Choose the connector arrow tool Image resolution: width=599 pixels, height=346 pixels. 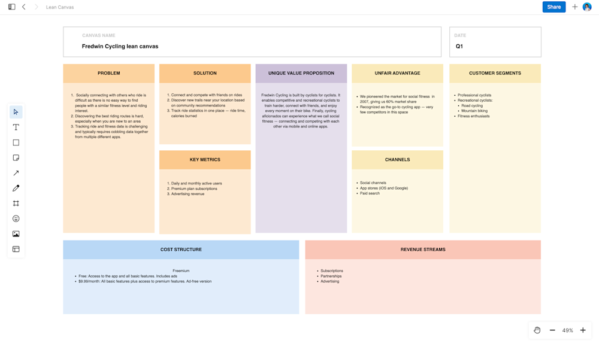pyautogui.click(x=16, y=173)
